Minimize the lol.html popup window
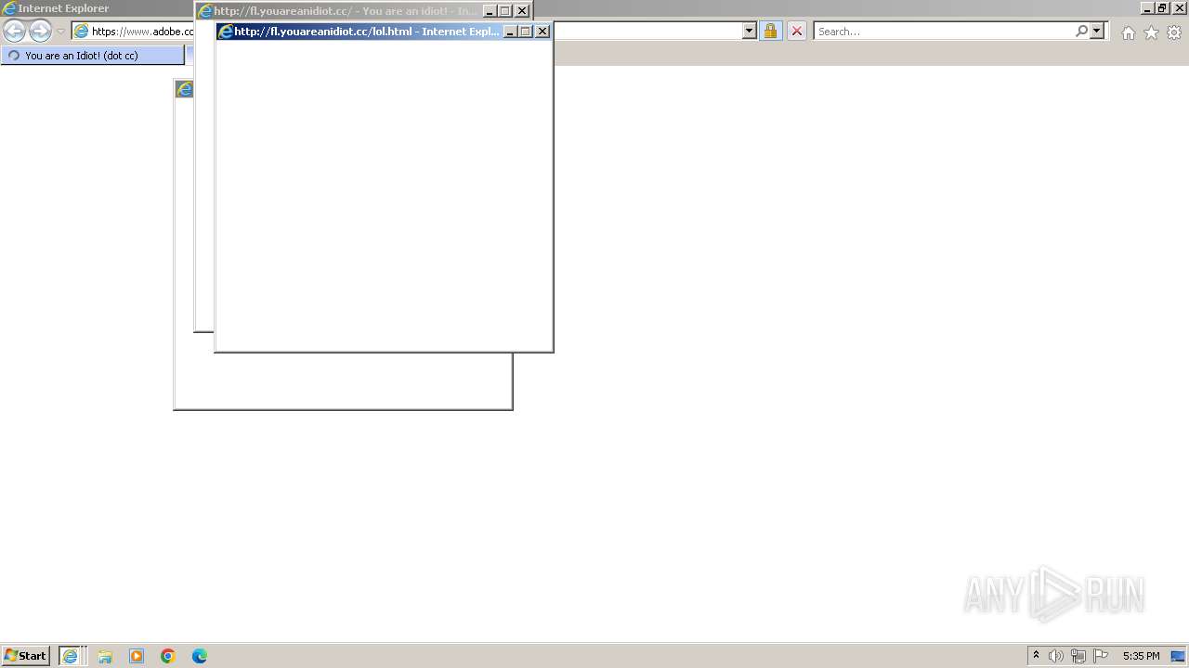This screenshot has width=1189, height=668. [x=510, y=32]
